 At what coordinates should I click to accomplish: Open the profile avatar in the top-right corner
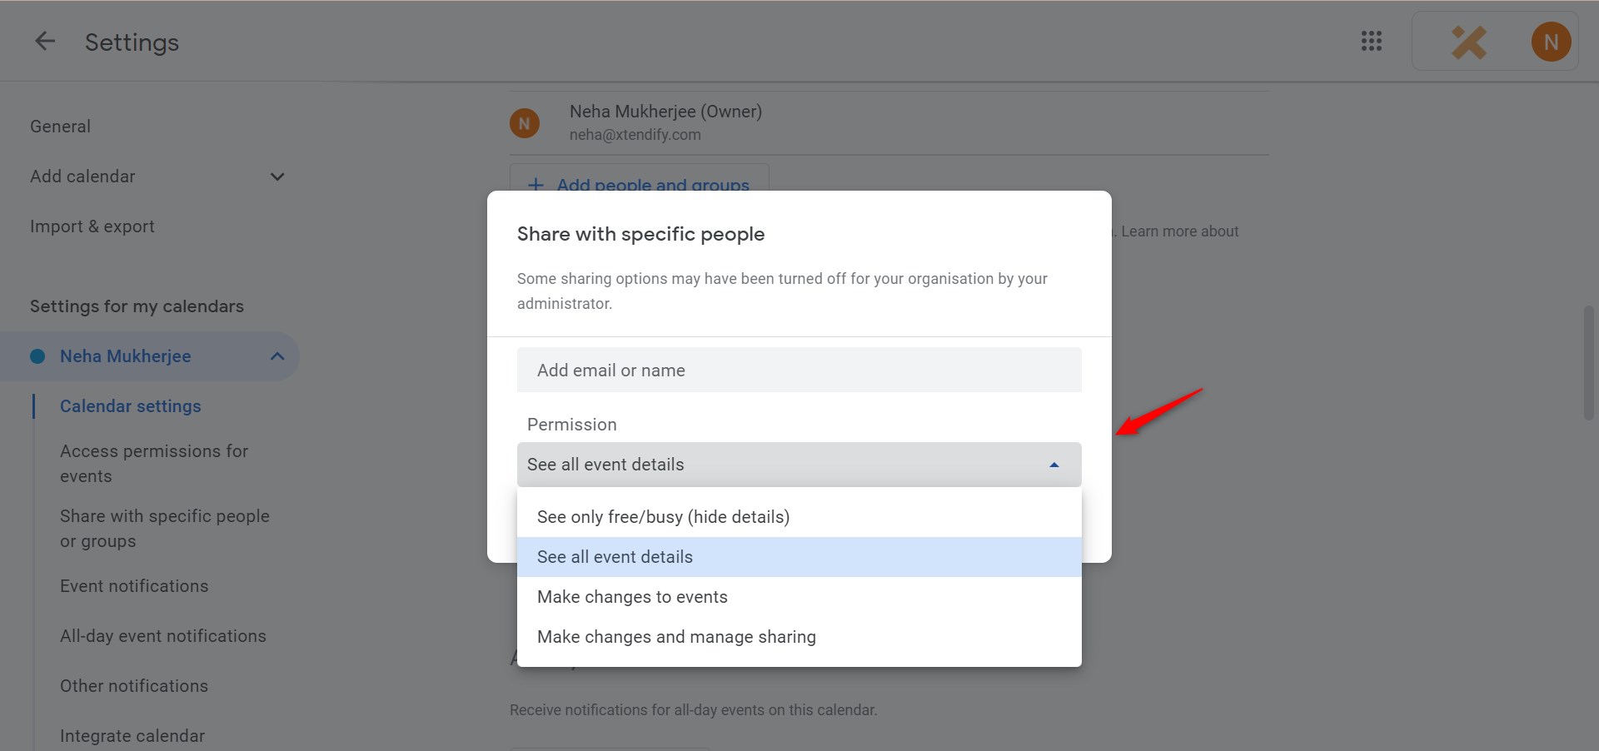coord(1550,41)
